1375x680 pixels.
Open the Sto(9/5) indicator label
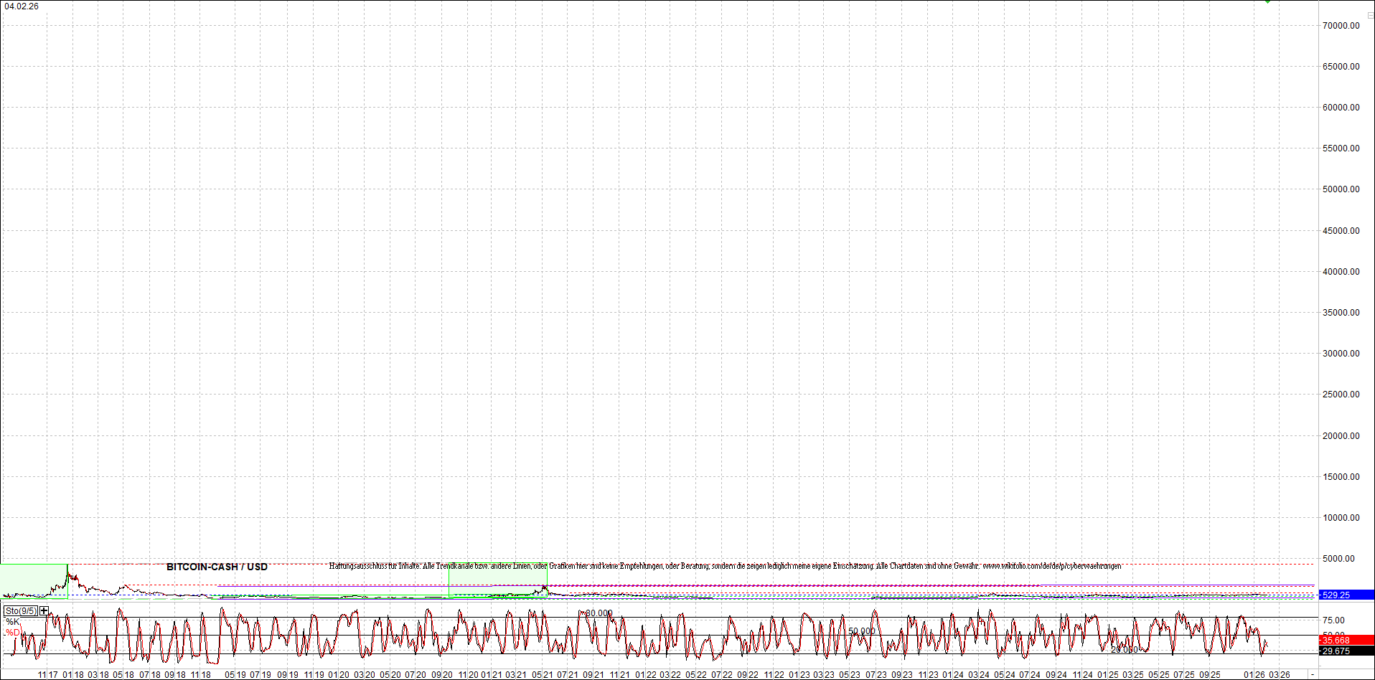pos(21,611)
